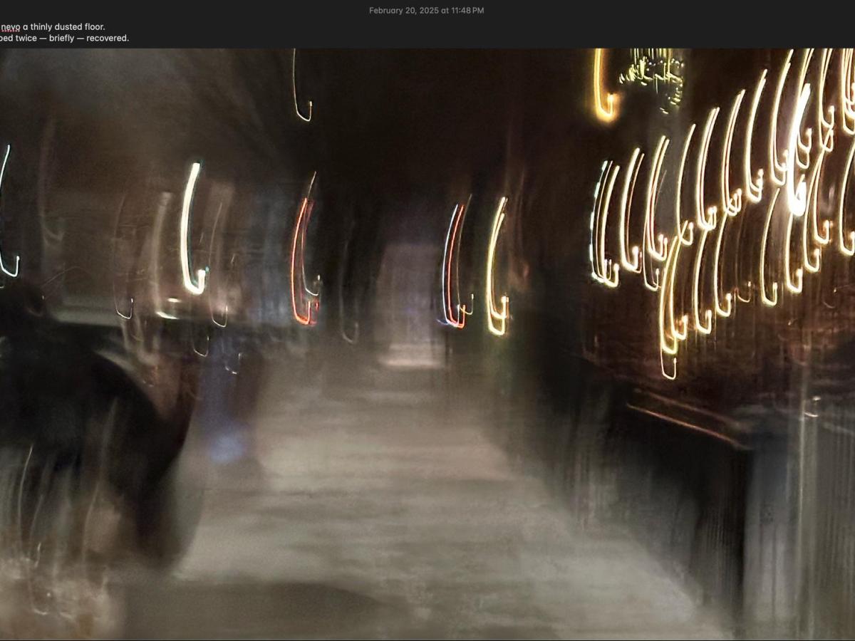The height and width of the screenshot is (641, 855).
Task: Click the yellow light streak beside the center
Action: click(496, 271)
